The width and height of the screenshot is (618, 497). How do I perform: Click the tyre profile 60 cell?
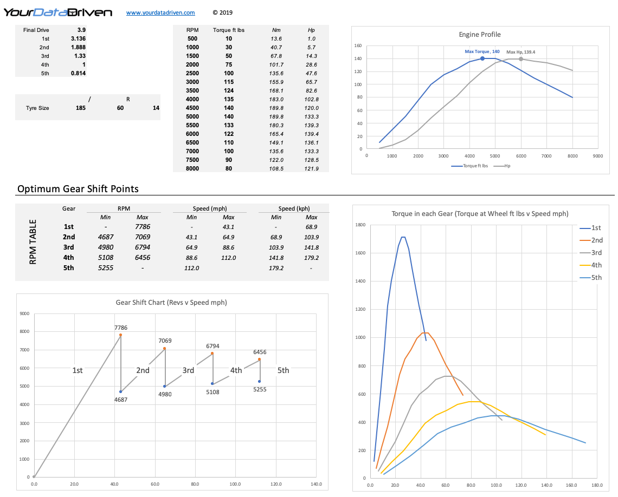120,108
